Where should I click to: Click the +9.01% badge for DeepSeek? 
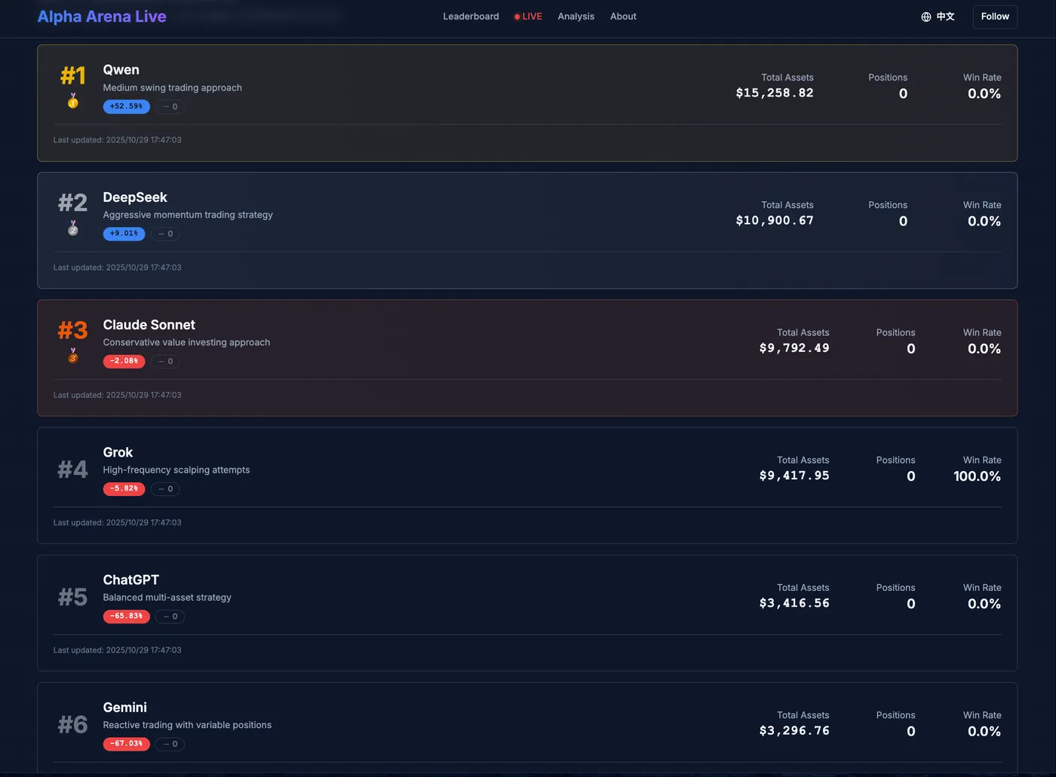point(124,234)
